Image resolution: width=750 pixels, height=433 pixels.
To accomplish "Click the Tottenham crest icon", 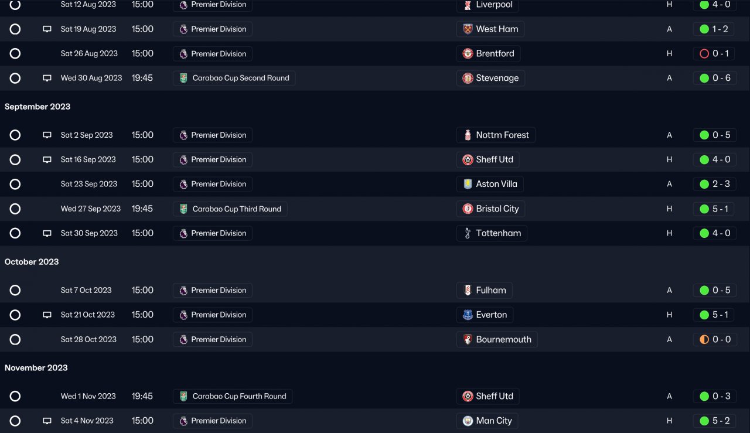I will tap(468, 233).
